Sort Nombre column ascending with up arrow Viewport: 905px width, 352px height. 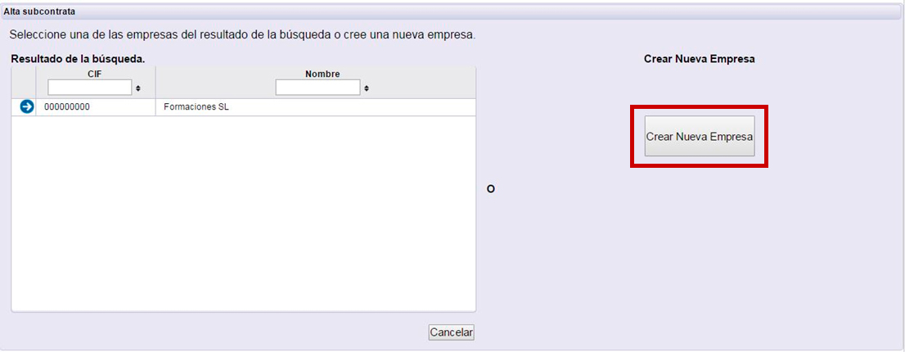click(x=366, y=87)
